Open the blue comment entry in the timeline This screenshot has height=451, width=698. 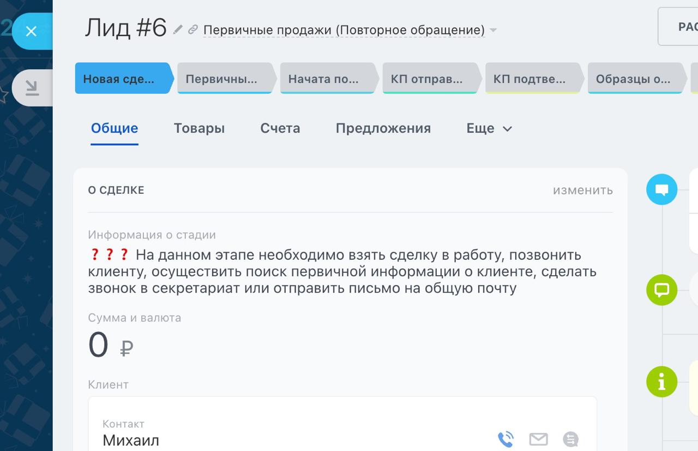(x=661, y=189)
